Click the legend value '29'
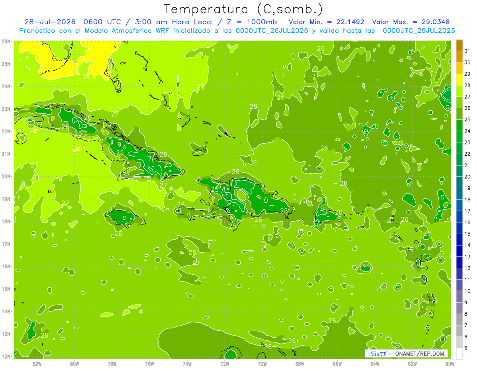Screen dimensions: 478x369 (x=468, y=74)
